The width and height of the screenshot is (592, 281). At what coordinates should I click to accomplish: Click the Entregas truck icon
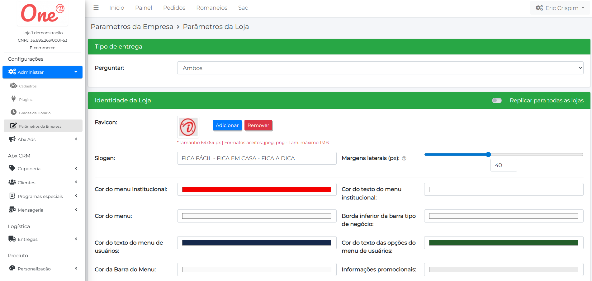click(12, 239)
